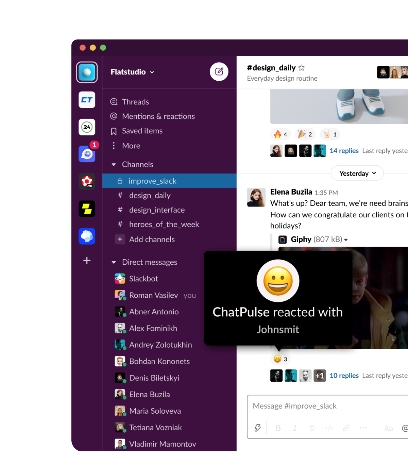Open the Yesterday date dropdown

357,173
